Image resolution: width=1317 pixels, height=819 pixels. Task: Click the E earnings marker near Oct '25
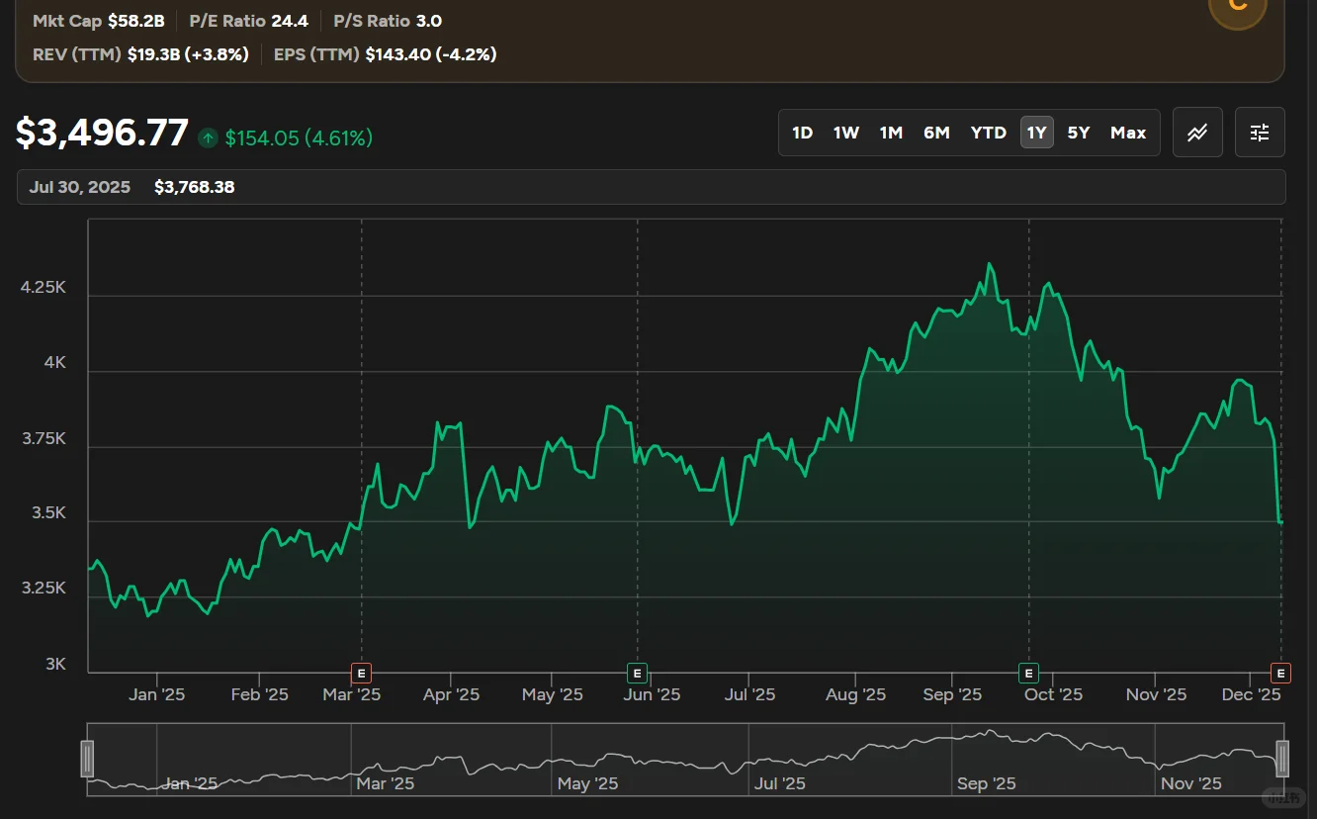coord(1028,673)
